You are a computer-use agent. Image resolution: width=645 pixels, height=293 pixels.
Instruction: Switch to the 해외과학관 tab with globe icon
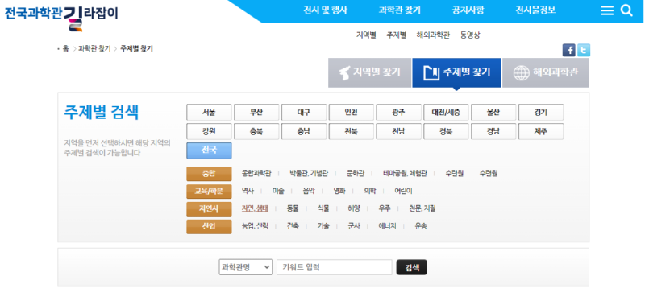(546, 72)
